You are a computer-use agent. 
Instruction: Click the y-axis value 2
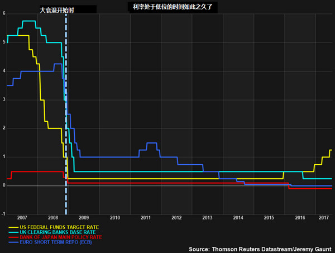pyautogui.click(x=4, y=128)
